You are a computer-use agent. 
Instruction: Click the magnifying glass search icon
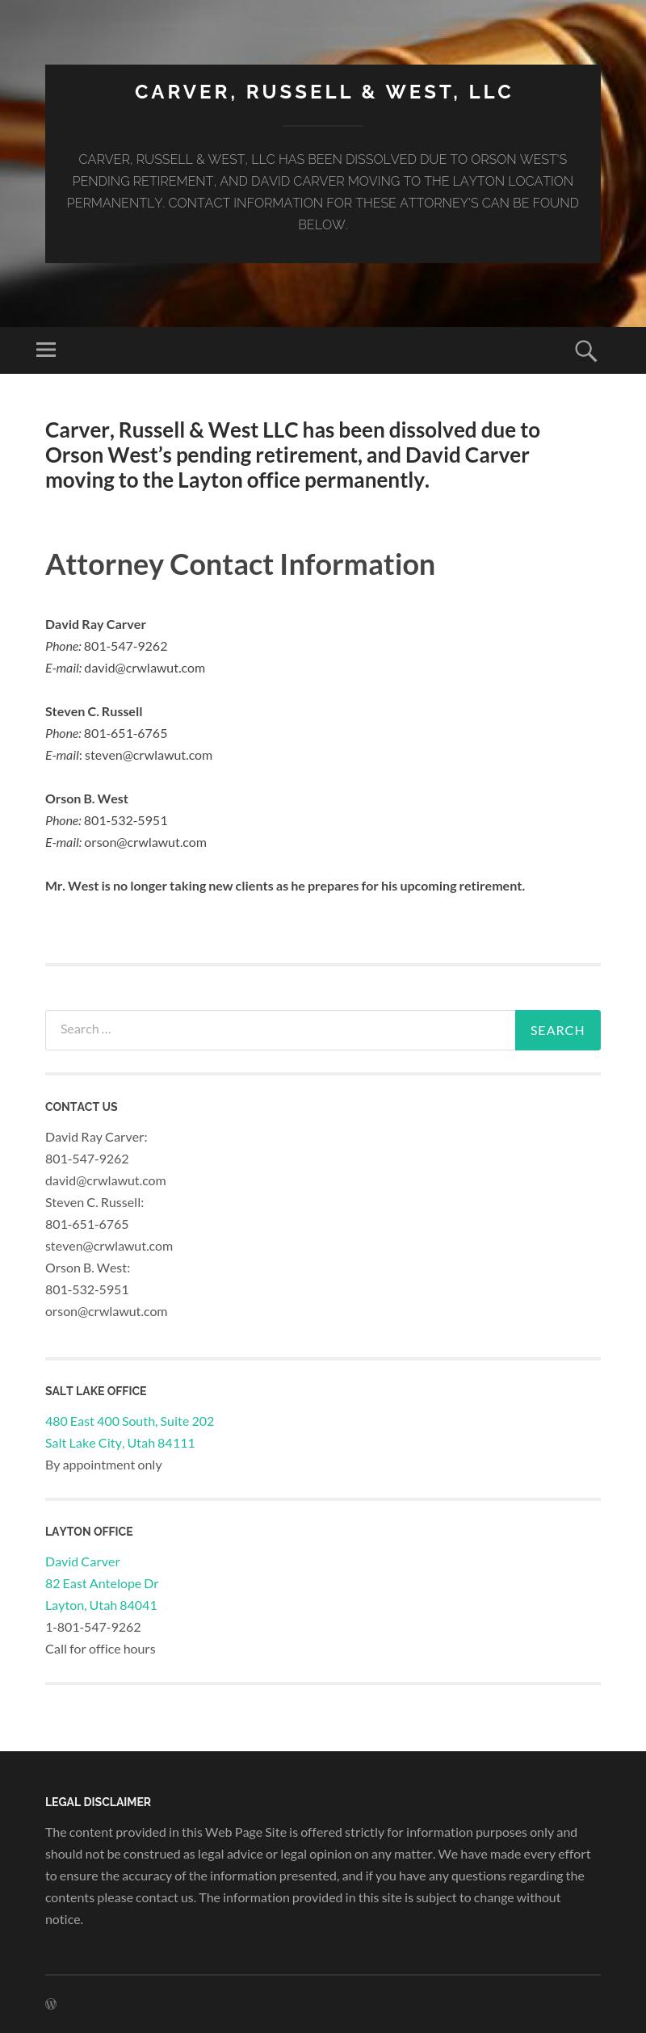pos(585,350)
